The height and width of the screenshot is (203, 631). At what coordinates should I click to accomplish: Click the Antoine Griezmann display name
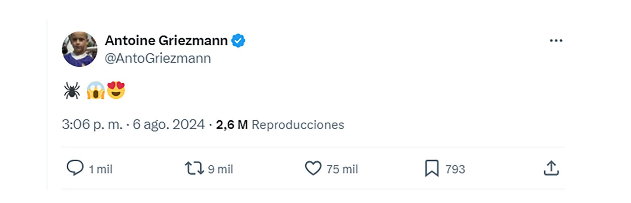point(166,41)
